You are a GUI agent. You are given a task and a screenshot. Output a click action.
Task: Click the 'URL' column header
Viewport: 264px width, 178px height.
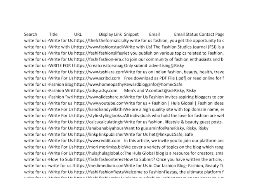click(78, 35)
